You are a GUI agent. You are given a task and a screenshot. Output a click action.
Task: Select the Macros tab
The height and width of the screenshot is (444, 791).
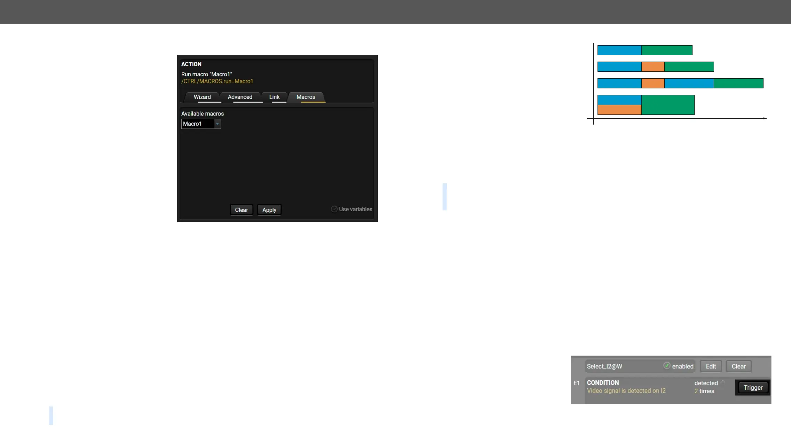[x=306, y=97]
